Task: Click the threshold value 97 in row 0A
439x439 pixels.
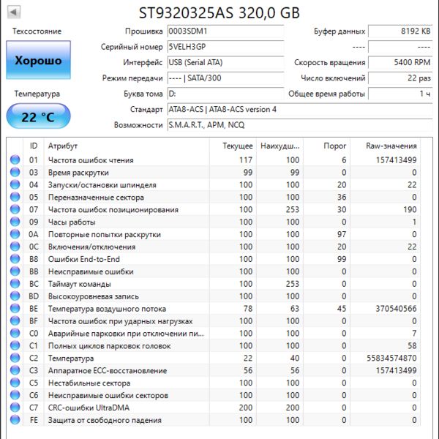Action: coord(342,234)
